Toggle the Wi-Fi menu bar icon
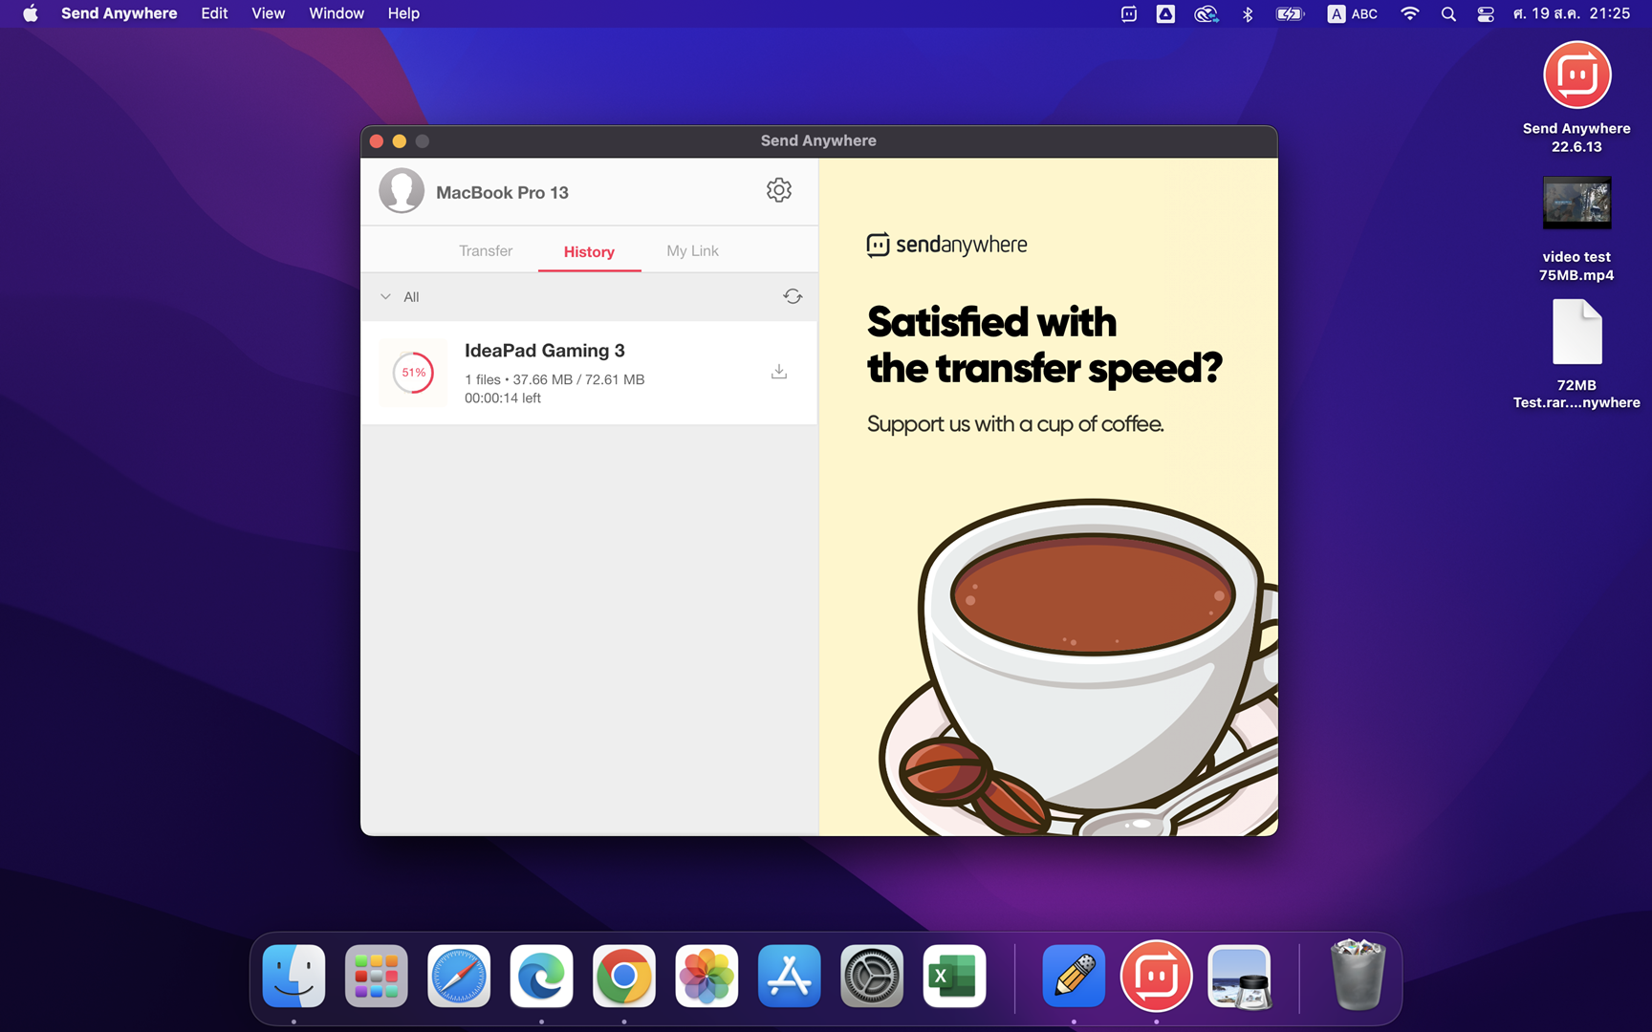 (x=1409, y=13)
